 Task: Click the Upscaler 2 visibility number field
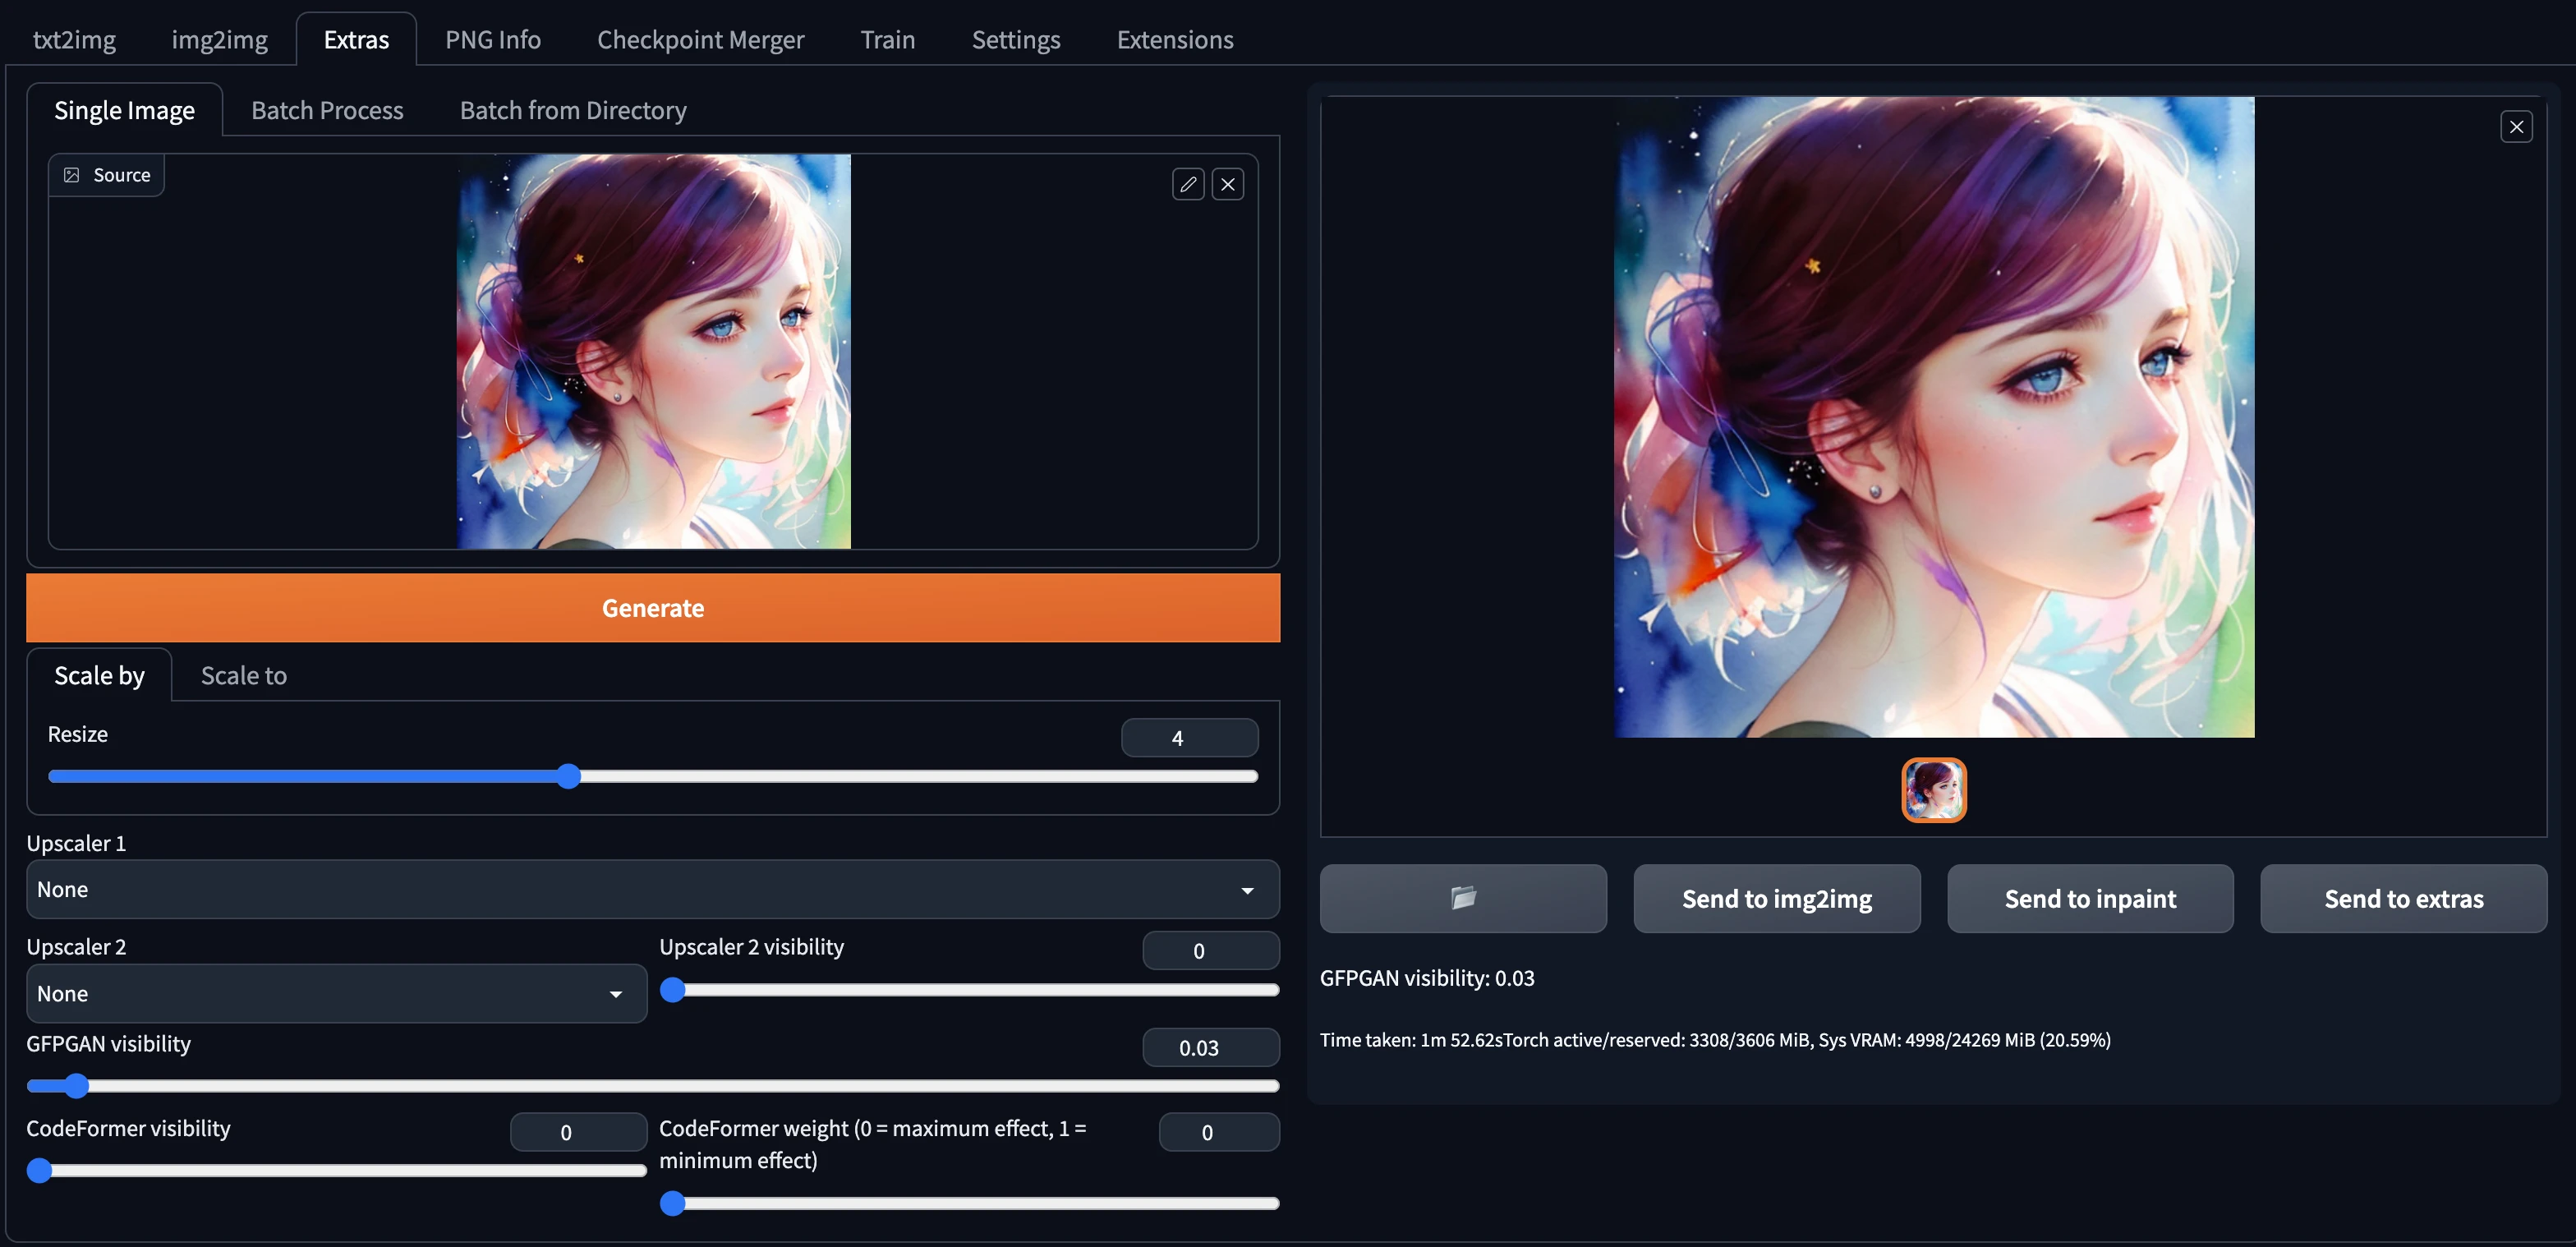(1210, 950)
